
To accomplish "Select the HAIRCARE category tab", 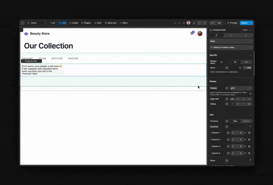I will pyautogui.click(x=73, y=59).
